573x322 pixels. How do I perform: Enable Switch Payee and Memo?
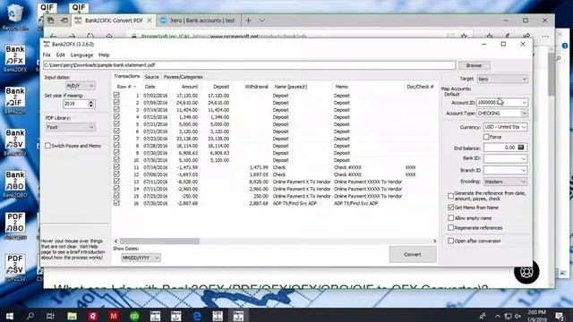tap(47, 146)
